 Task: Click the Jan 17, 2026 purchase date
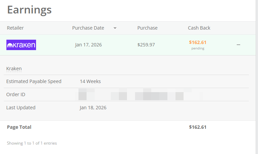coord(88,45)
